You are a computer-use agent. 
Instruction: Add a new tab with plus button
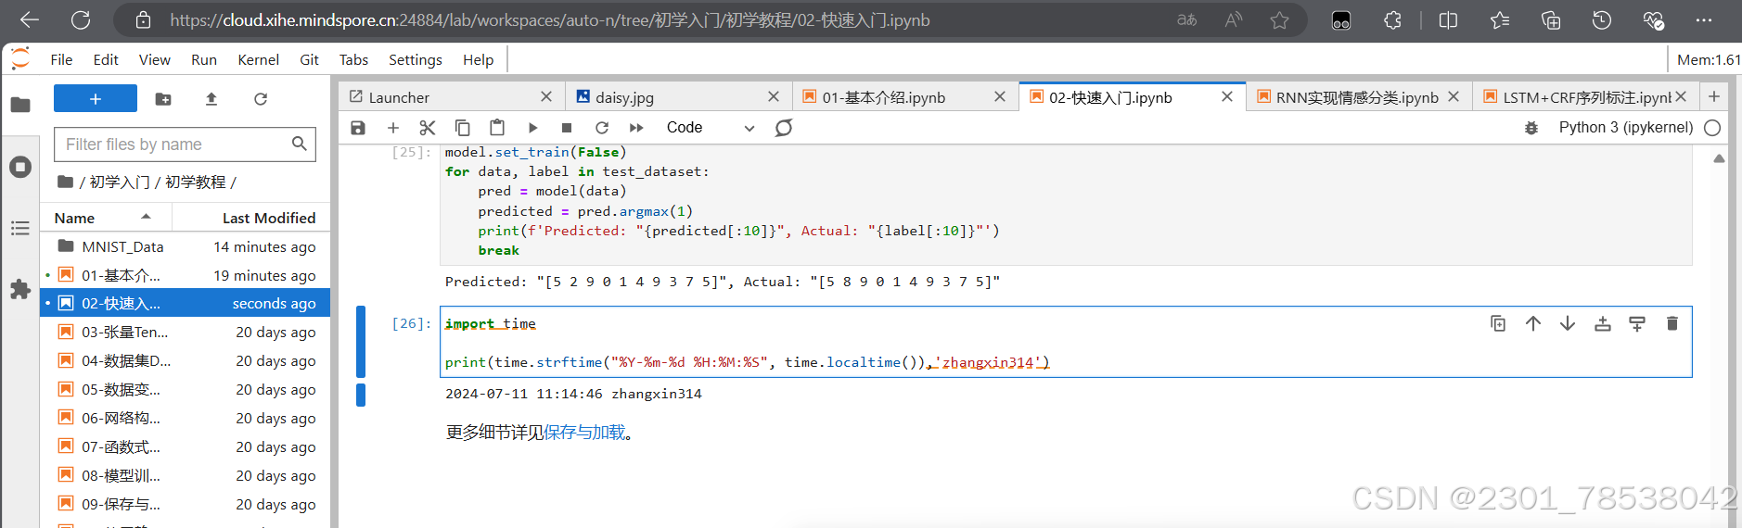(x=1714, y=96)
